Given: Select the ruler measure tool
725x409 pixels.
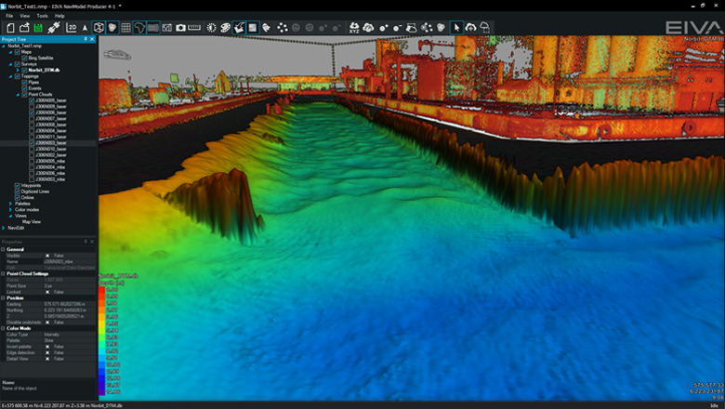Looking at the screenshot, I should point(194,28).
